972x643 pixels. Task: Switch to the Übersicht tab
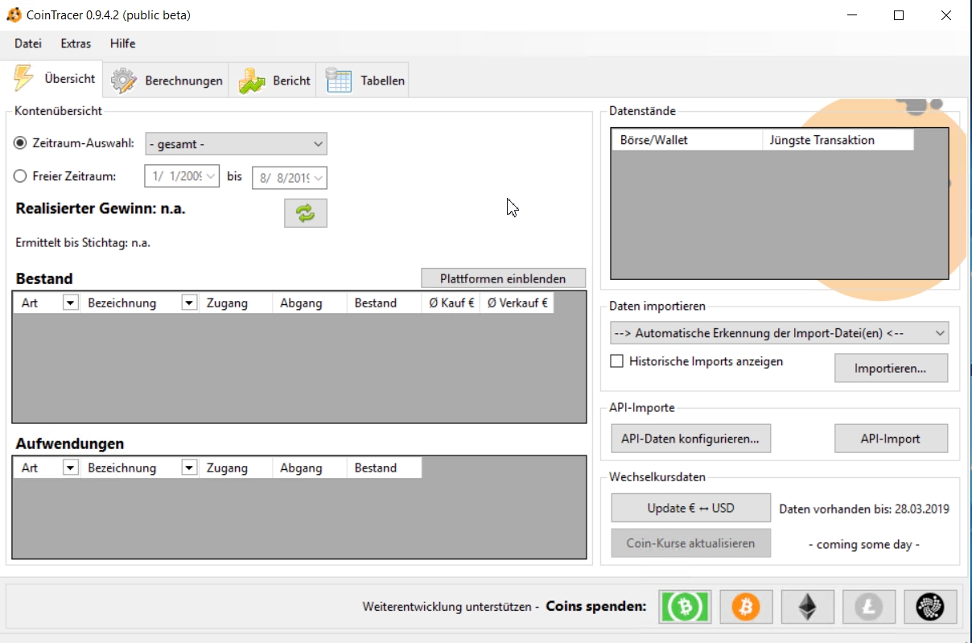[53, 79]
